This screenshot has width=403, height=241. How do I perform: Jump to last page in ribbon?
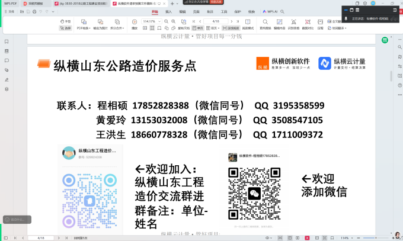(238, 21)
